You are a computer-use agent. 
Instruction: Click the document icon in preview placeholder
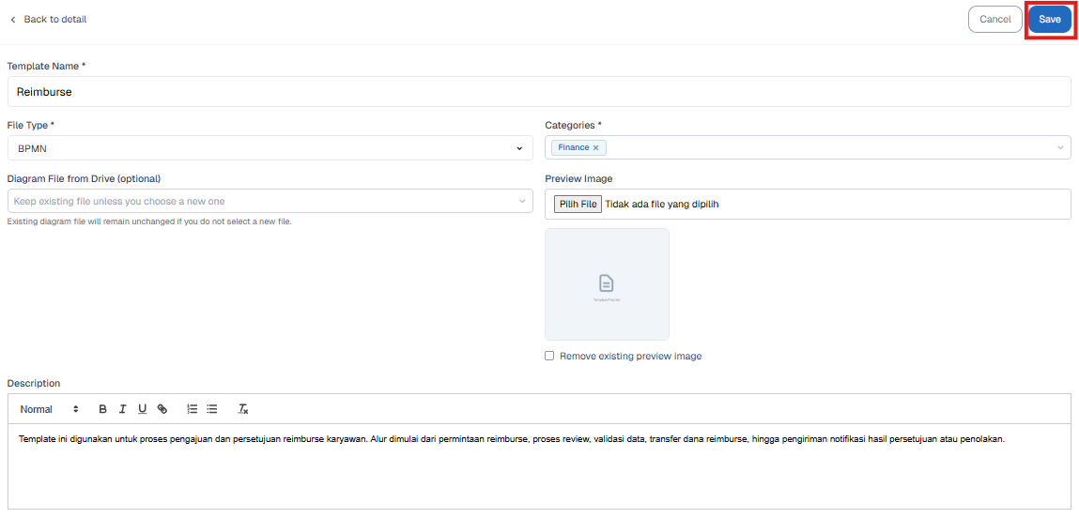pyautogui.click(x=607, y=282)
